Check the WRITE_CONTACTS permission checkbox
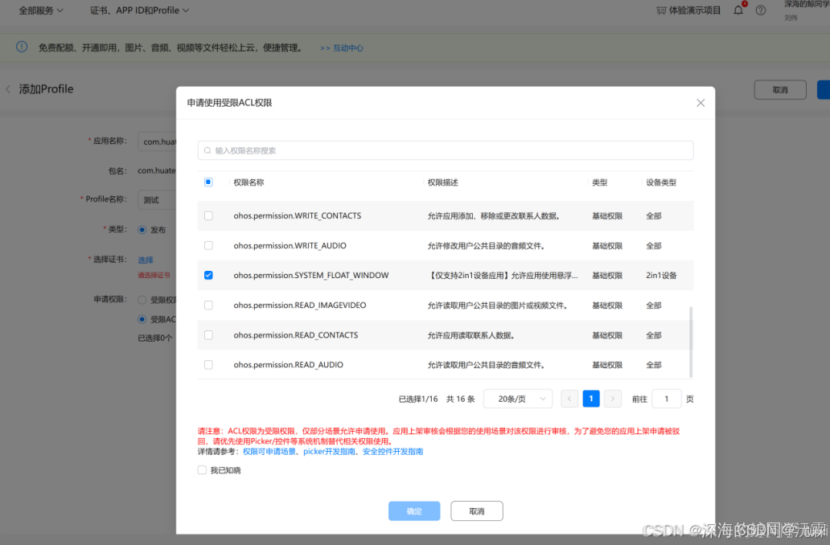Screen dimensions: 830x545 208,216
